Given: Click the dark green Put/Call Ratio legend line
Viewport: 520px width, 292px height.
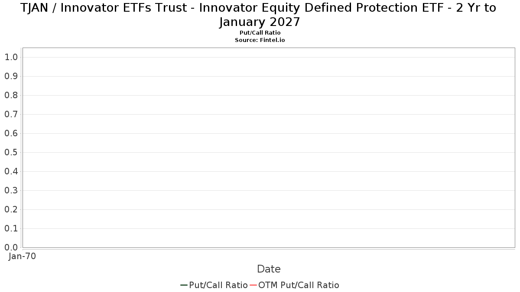Looking at the screenshot, I should (x=184, y=285).
